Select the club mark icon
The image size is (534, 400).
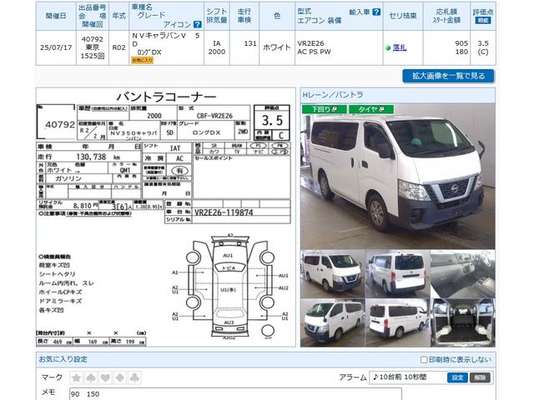[133, 377]
